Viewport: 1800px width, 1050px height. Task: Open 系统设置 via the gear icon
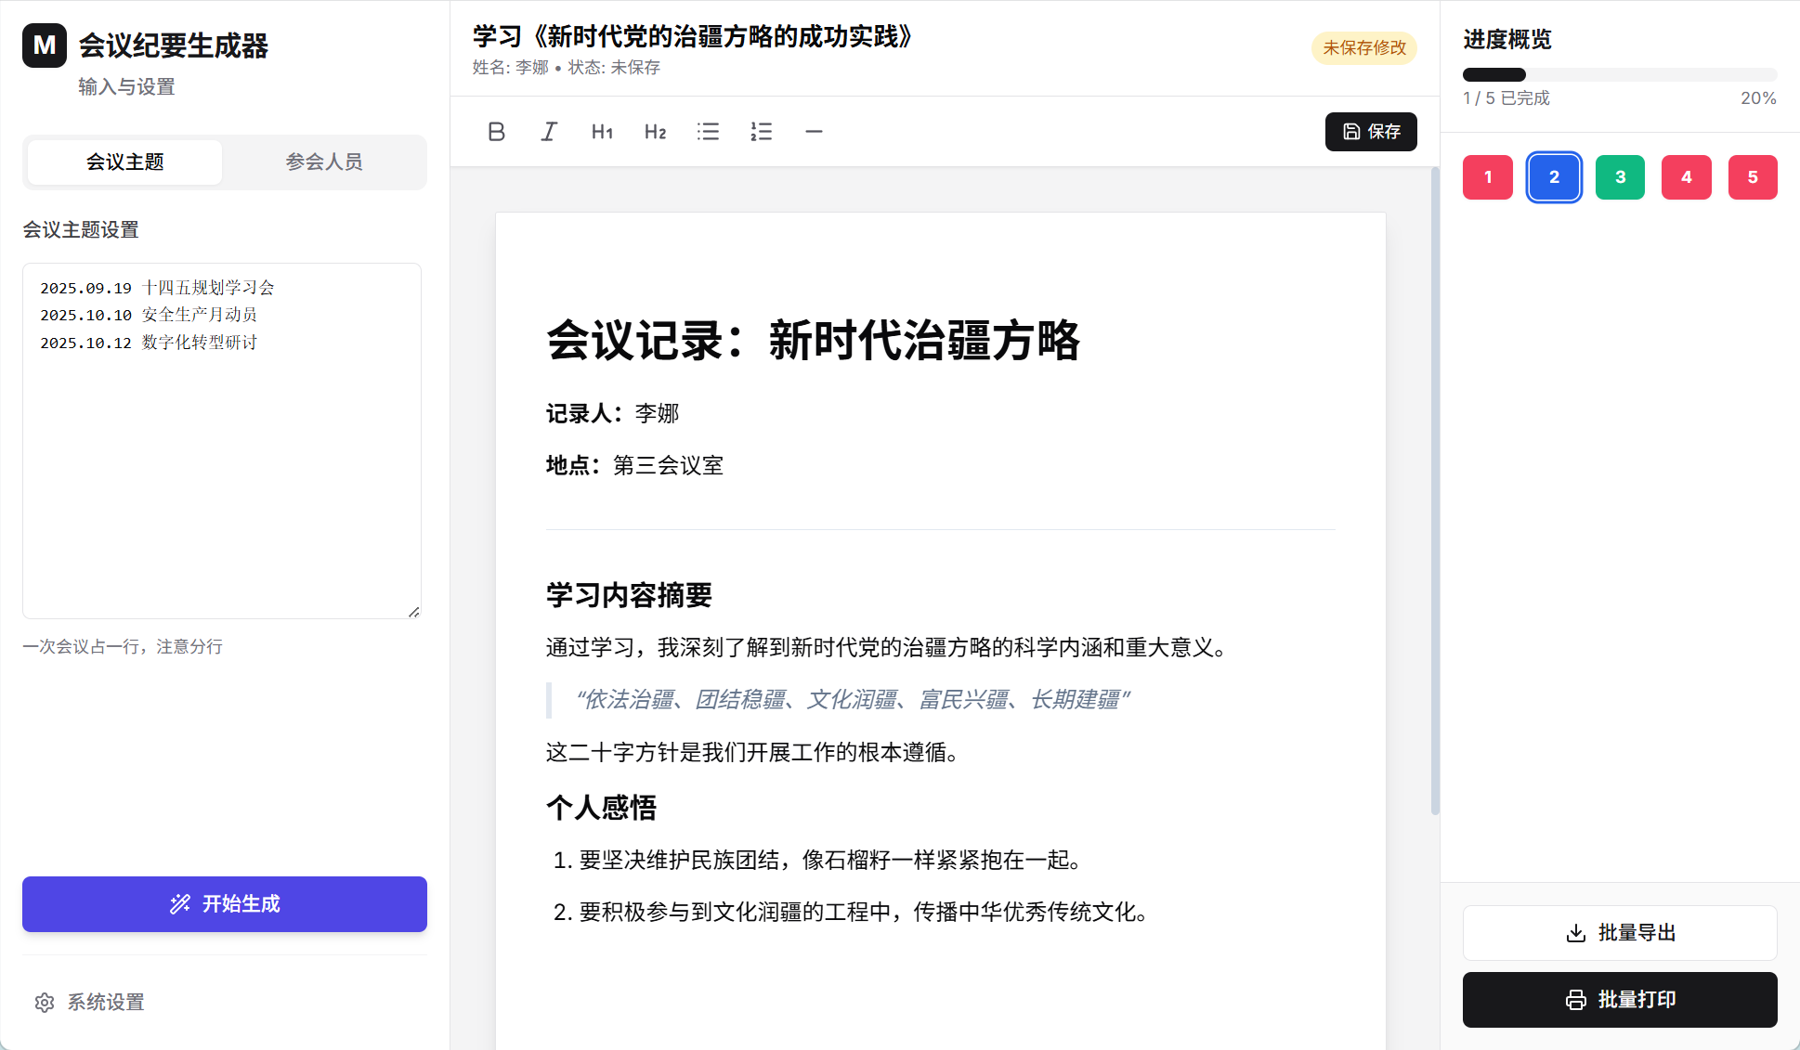(x=45, y=1003)
